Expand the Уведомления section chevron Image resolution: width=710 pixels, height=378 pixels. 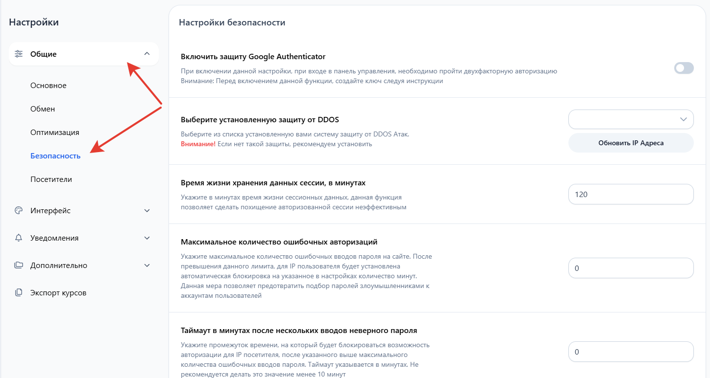[147, 238]
